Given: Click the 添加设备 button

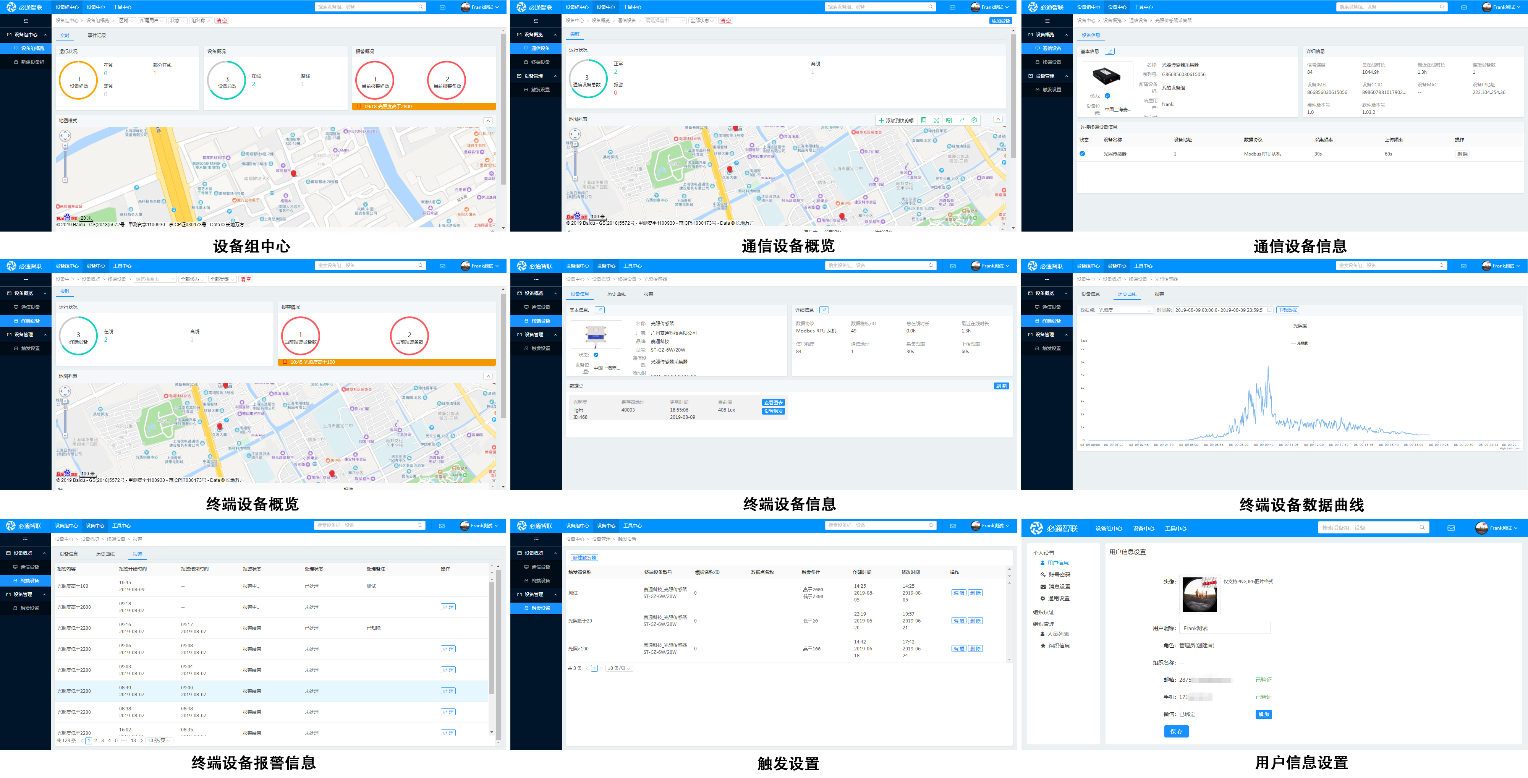Looking at the screenshot, I should click(1000, 21).
